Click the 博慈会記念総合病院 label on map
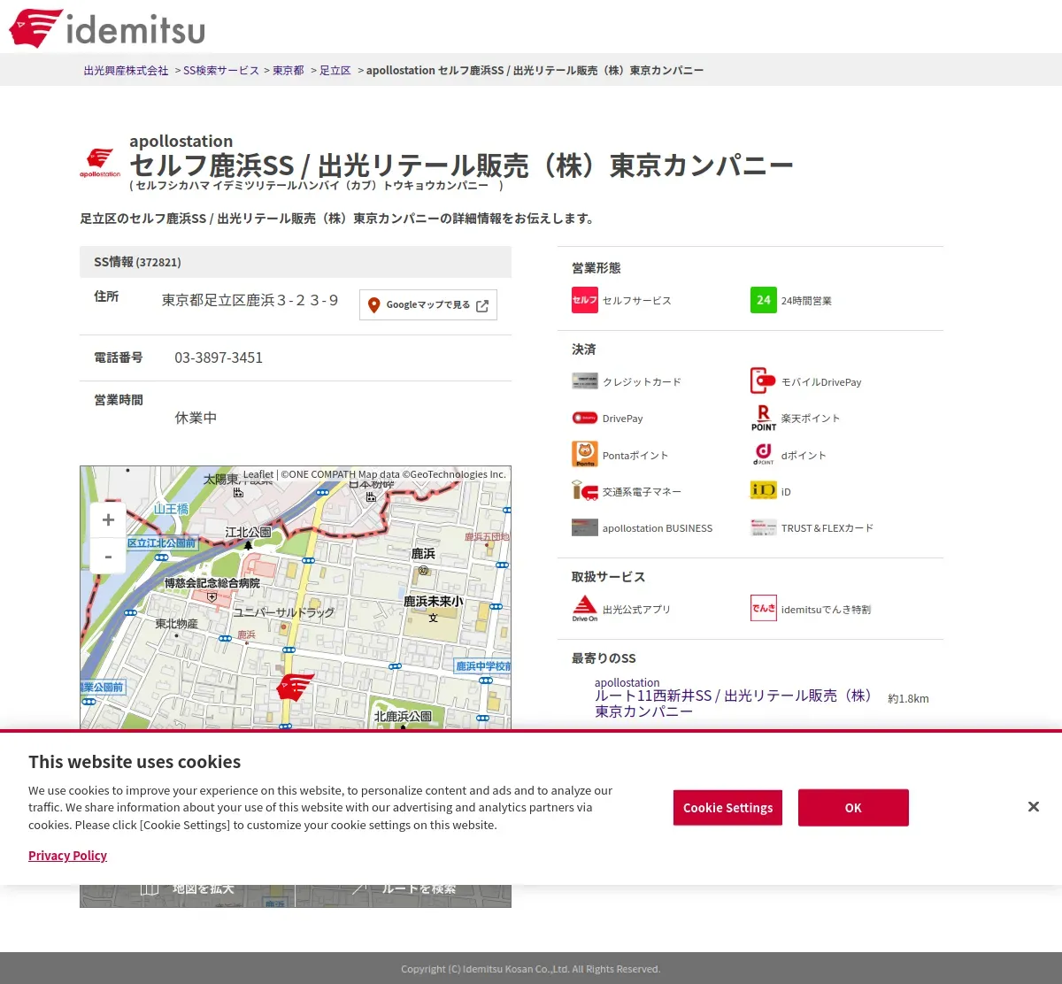 212,584
